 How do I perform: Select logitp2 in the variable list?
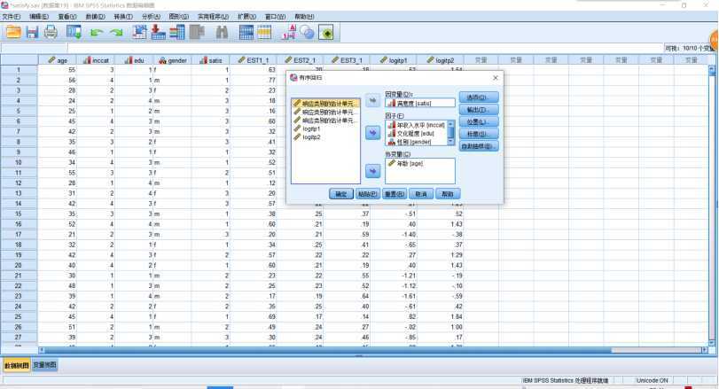click(311, 137)
